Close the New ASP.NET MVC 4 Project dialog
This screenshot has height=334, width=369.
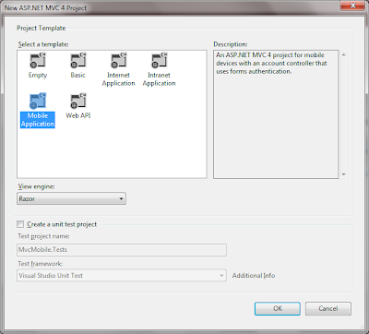tap(352, 6)
